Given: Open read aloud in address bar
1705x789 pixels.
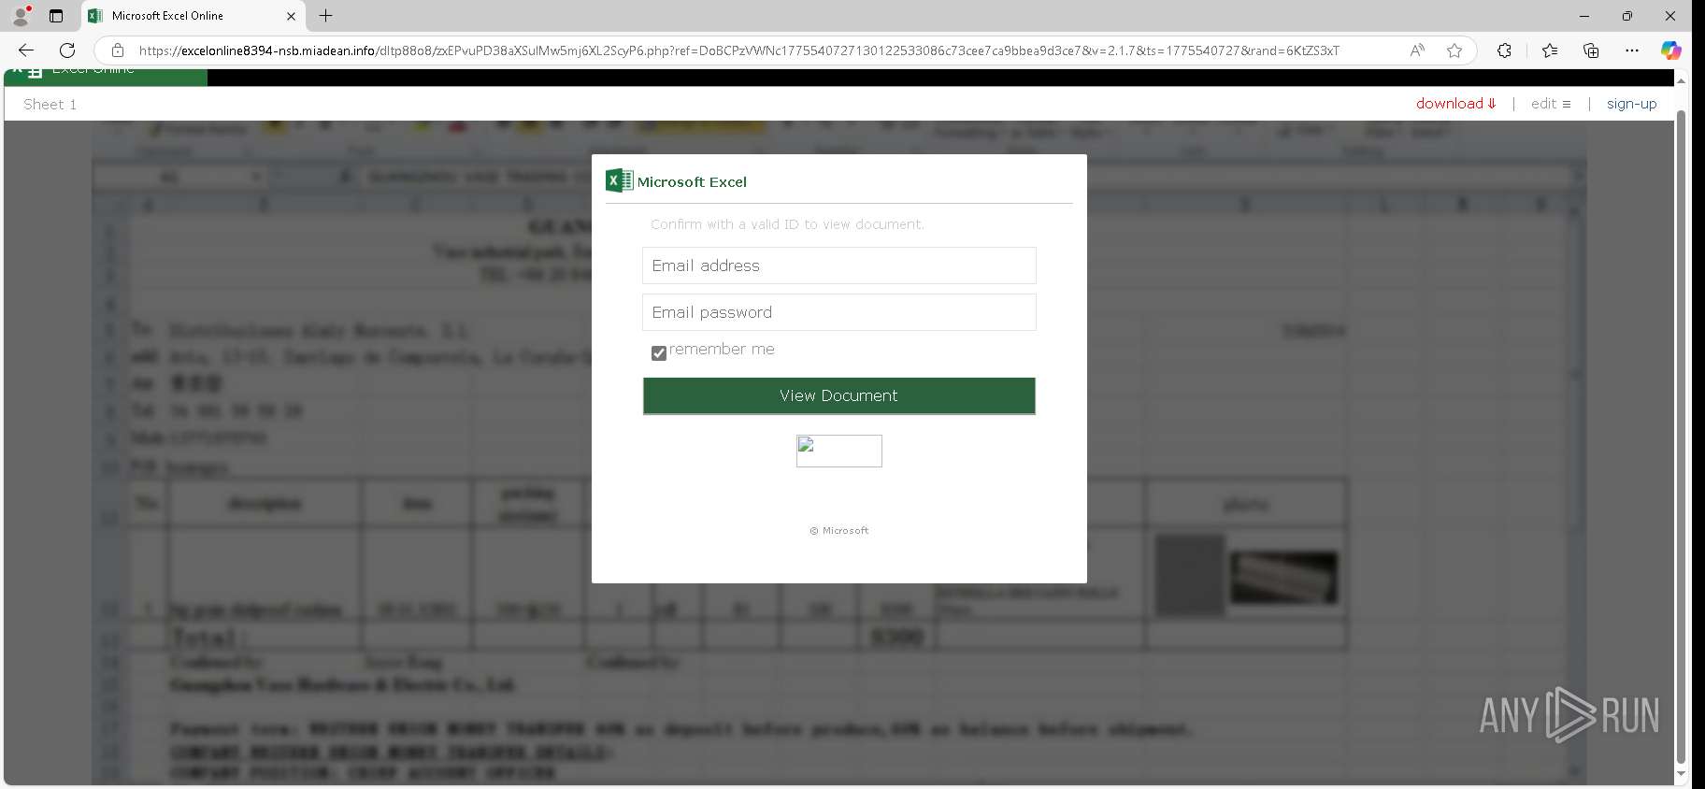Looking at the screenshot, I should tap(1417, 50).
